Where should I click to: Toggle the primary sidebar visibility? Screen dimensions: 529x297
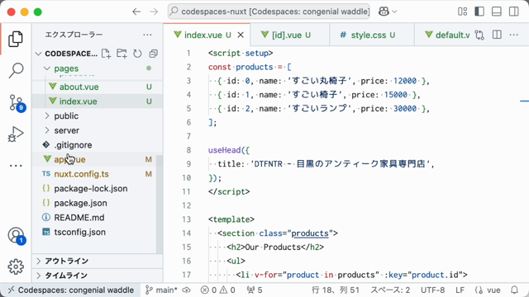[479, 12]
